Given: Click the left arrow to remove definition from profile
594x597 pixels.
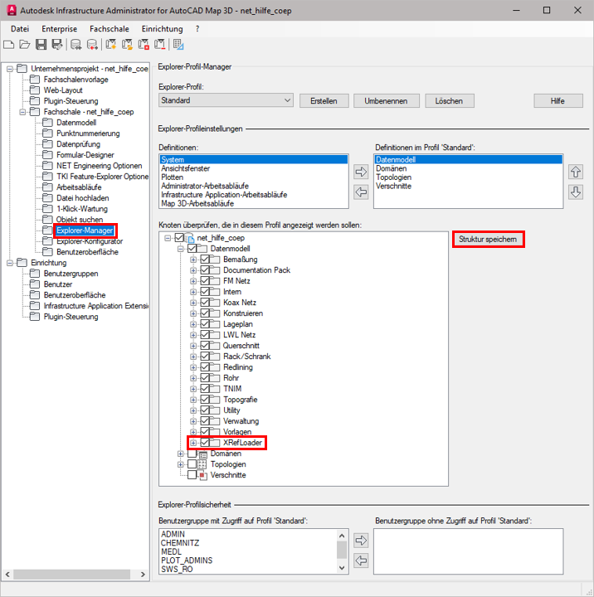Looking at the screenshot, I should [x=361, y=192].
